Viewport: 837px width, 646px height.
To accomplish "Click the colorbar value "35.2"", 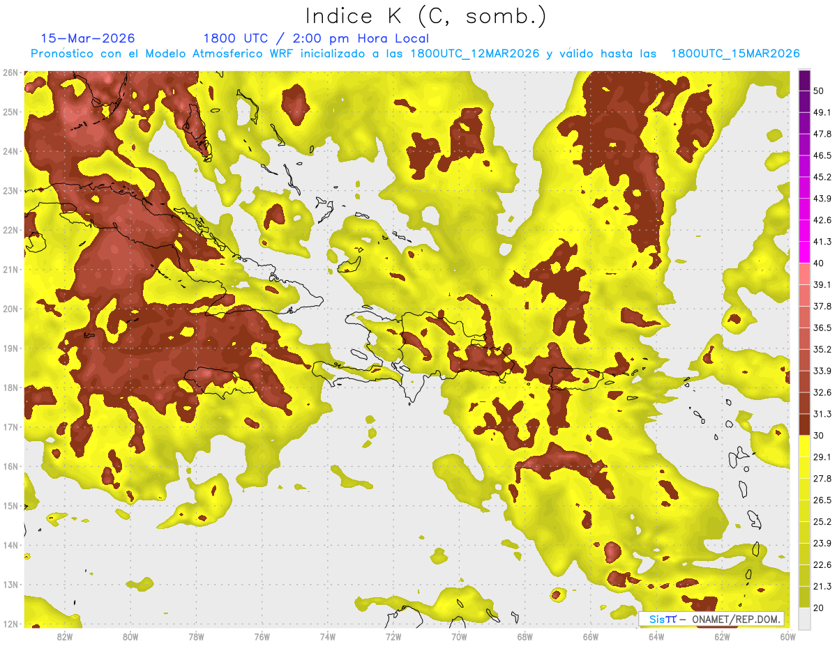I will click(822, 349).
